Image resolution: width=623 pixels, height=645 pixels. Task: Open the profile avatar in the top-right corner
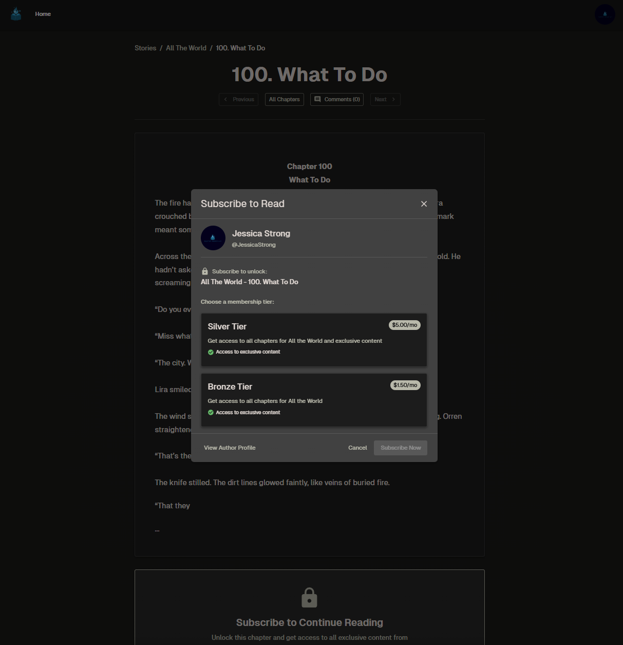pos(605,14)
